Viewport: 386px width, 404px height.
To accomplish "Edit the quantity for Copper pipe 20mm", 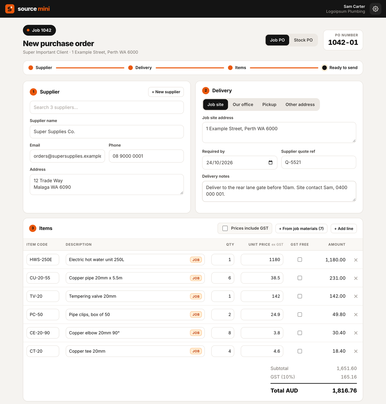I will click(x=223, y=278).
